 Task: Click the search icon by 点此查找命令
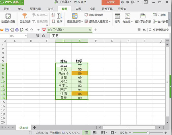[150, 30]
